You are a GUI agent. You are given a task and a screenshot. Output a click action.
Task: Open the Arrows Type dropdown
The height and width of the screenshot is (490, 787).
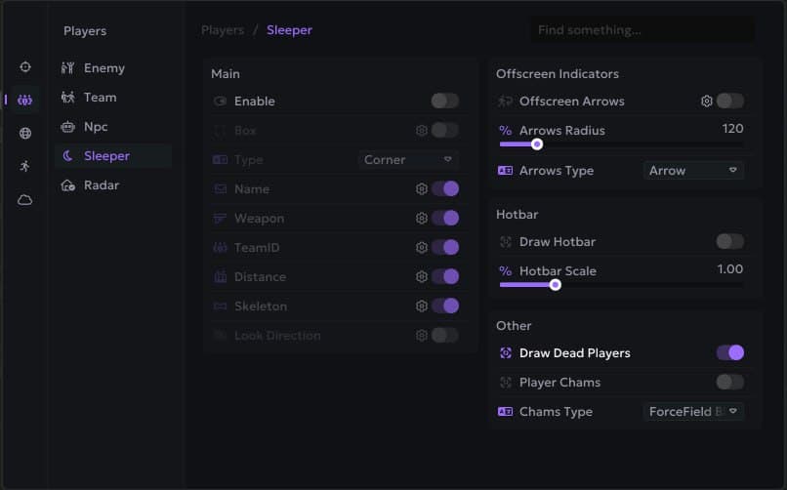pyautogui.click(x=693, y=170)
